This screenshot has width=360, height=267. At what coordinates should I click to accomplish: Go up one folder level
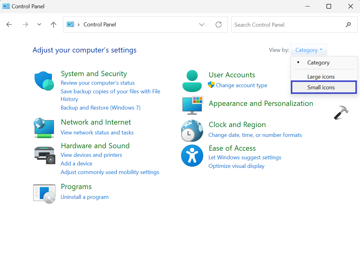tap(53, 25)
